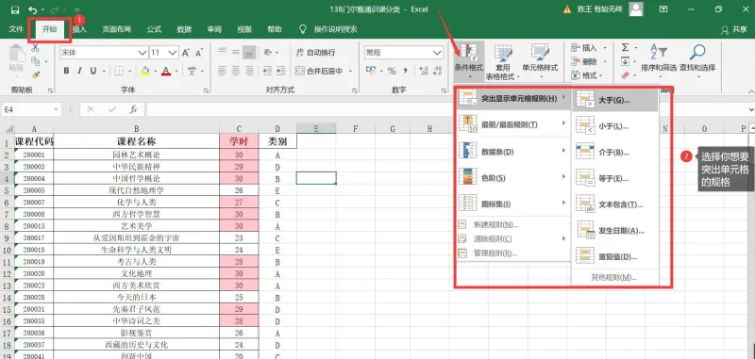Open the font size dropdown showing 11
Image resolution: width=755 pixels, height=359 pixels.
[174, 52]
